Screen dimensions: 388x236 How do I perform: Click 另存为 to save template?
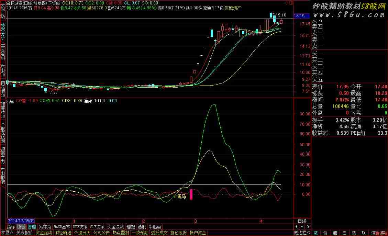[x=45, y=227]
